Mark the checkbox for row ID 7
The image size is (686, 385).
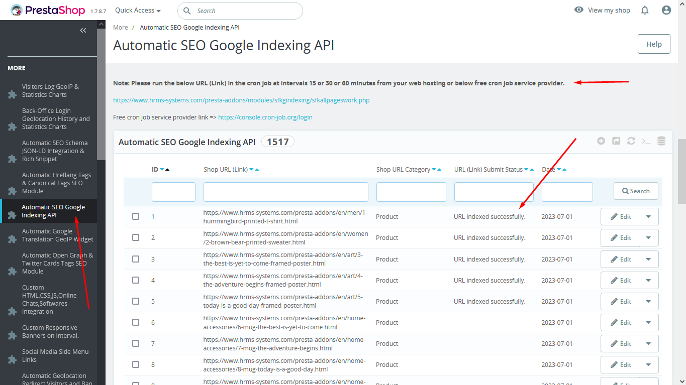click(136, 343)
